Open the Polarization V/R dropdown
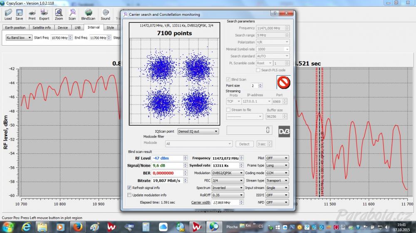Screen dimensions: 416x233 pyautogui.click(x=273, y=42)
